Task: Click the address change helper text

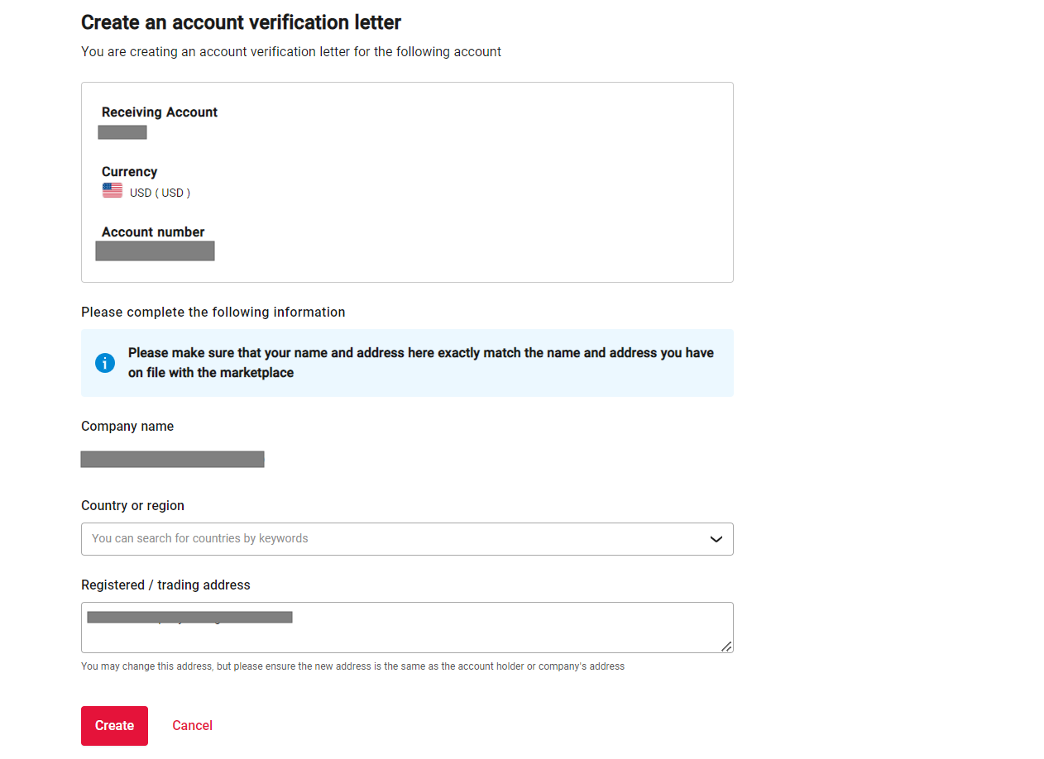Action: pos(352,666)
